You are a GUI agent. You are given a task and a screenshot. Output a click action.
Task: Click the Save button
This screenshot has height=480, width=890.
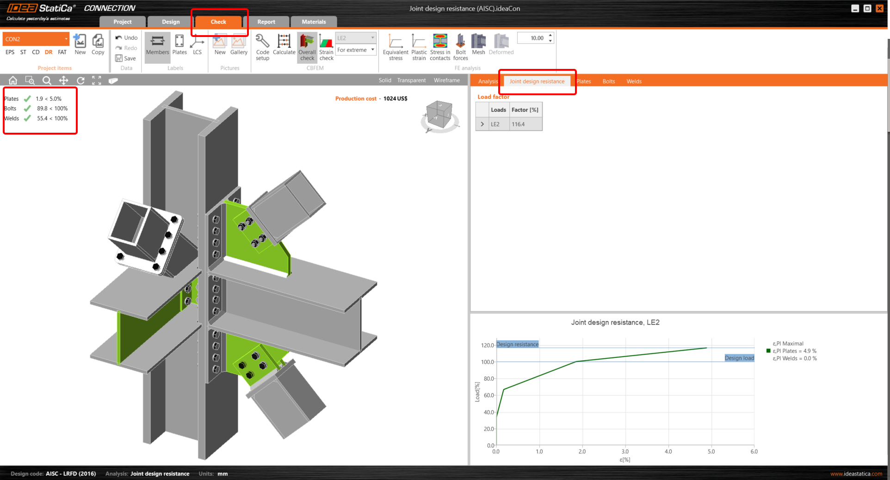[126, 58]
